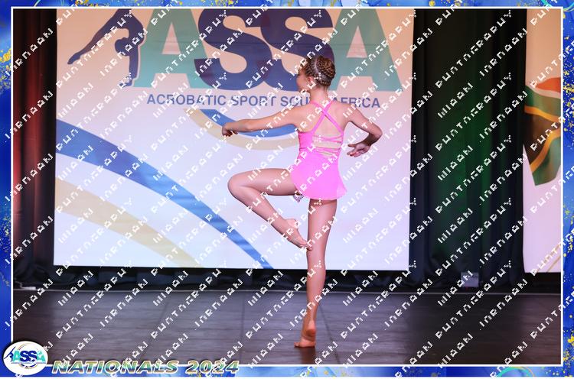The height and width of the screenshot is (382, 574).
Task: Click the NATIONALS 2024 caption text
Action: pos(145,366)
